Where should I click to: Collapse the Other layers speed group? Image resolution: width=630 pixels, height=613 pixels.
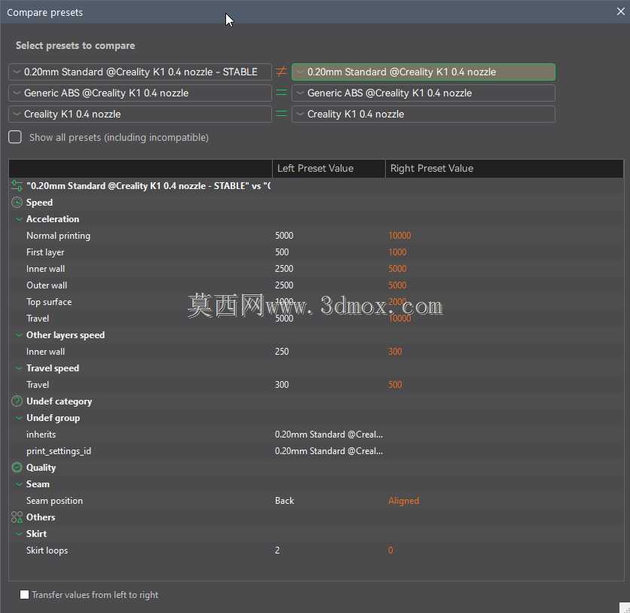pyautogui.click(x=19, y=335)
